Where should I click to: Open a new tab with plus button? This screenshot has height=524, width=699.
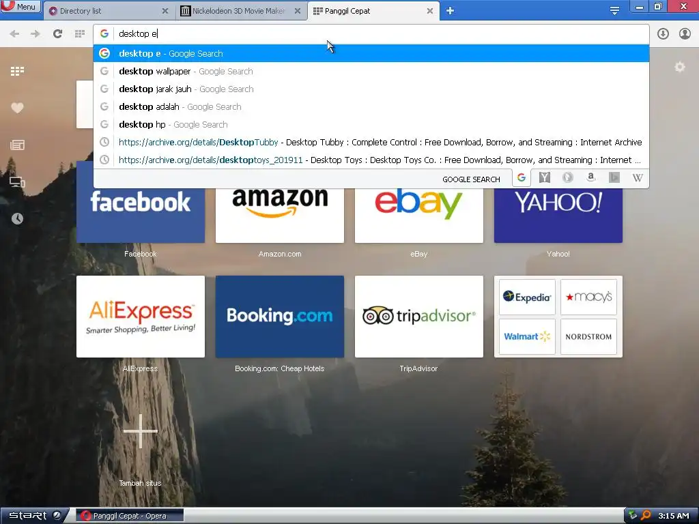tap(451, 11)
